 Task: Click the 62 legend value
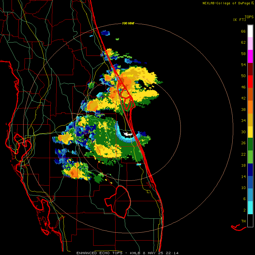[243, 42]
